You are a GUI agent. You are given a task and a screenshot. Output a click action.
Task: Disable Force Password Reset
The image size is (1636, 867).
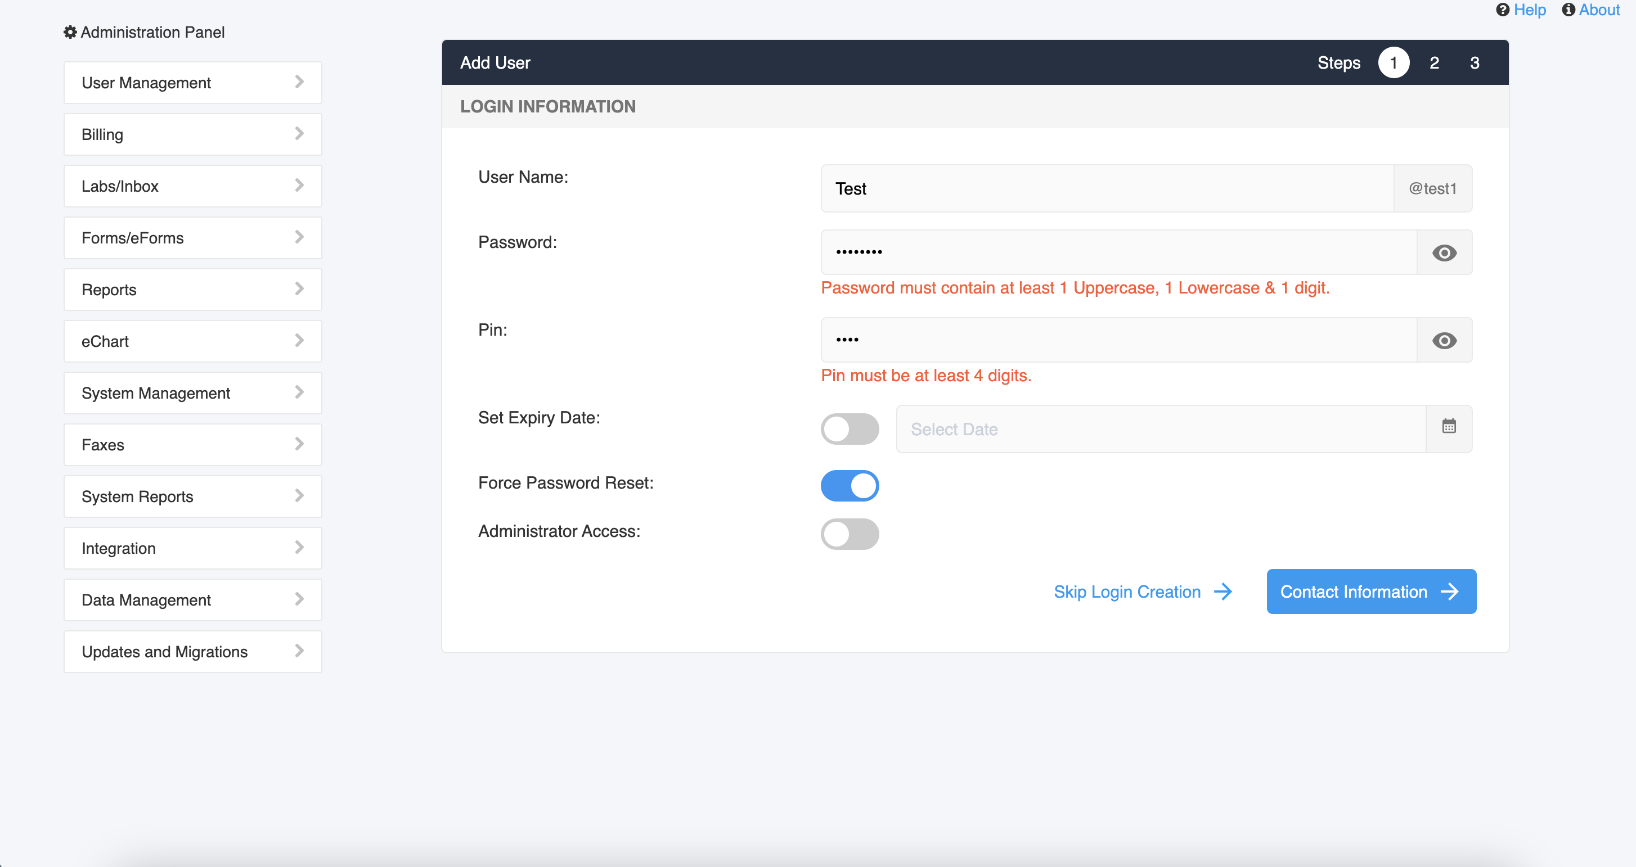pyautogui.click(x=850, y=485)
